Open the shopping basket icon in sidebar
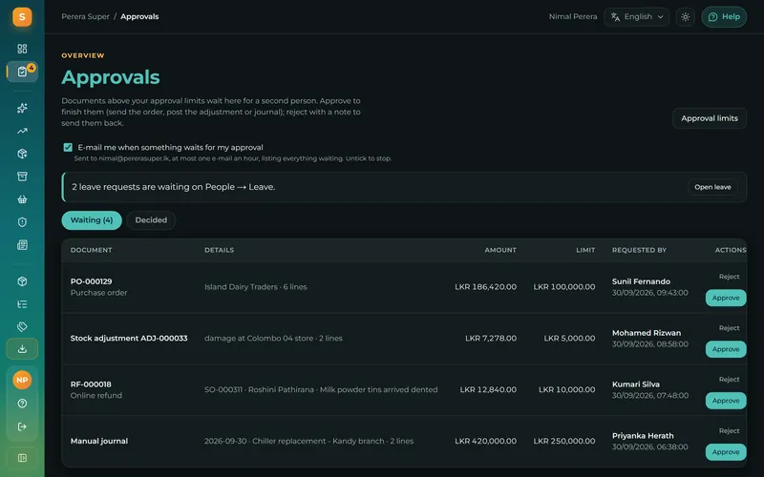 [22, 199]
